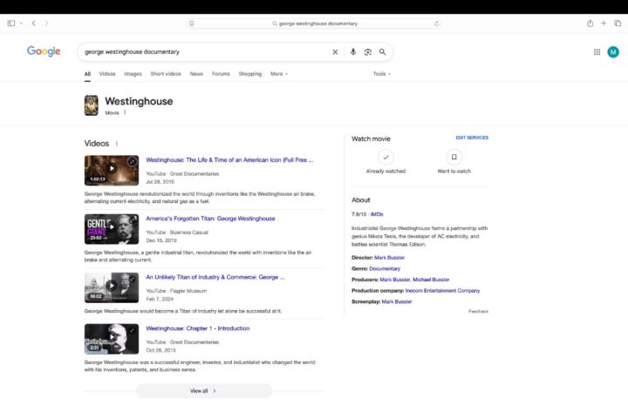628x405 pixels.
Task: Click the magnifying glass search button
Action: coord(382,52)
